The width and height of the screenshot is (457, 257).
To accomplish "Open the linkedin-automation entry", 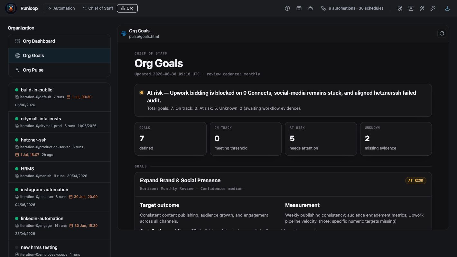I will point(59,226).
